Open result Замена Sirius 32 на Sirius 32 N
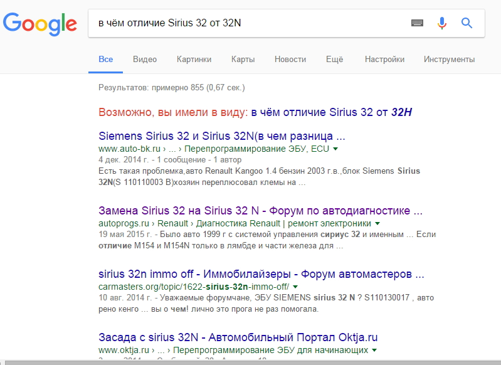 click(260, 211)
